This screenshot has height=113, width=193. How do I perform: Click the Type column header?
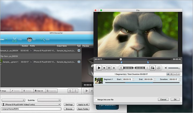coord(79,46)
